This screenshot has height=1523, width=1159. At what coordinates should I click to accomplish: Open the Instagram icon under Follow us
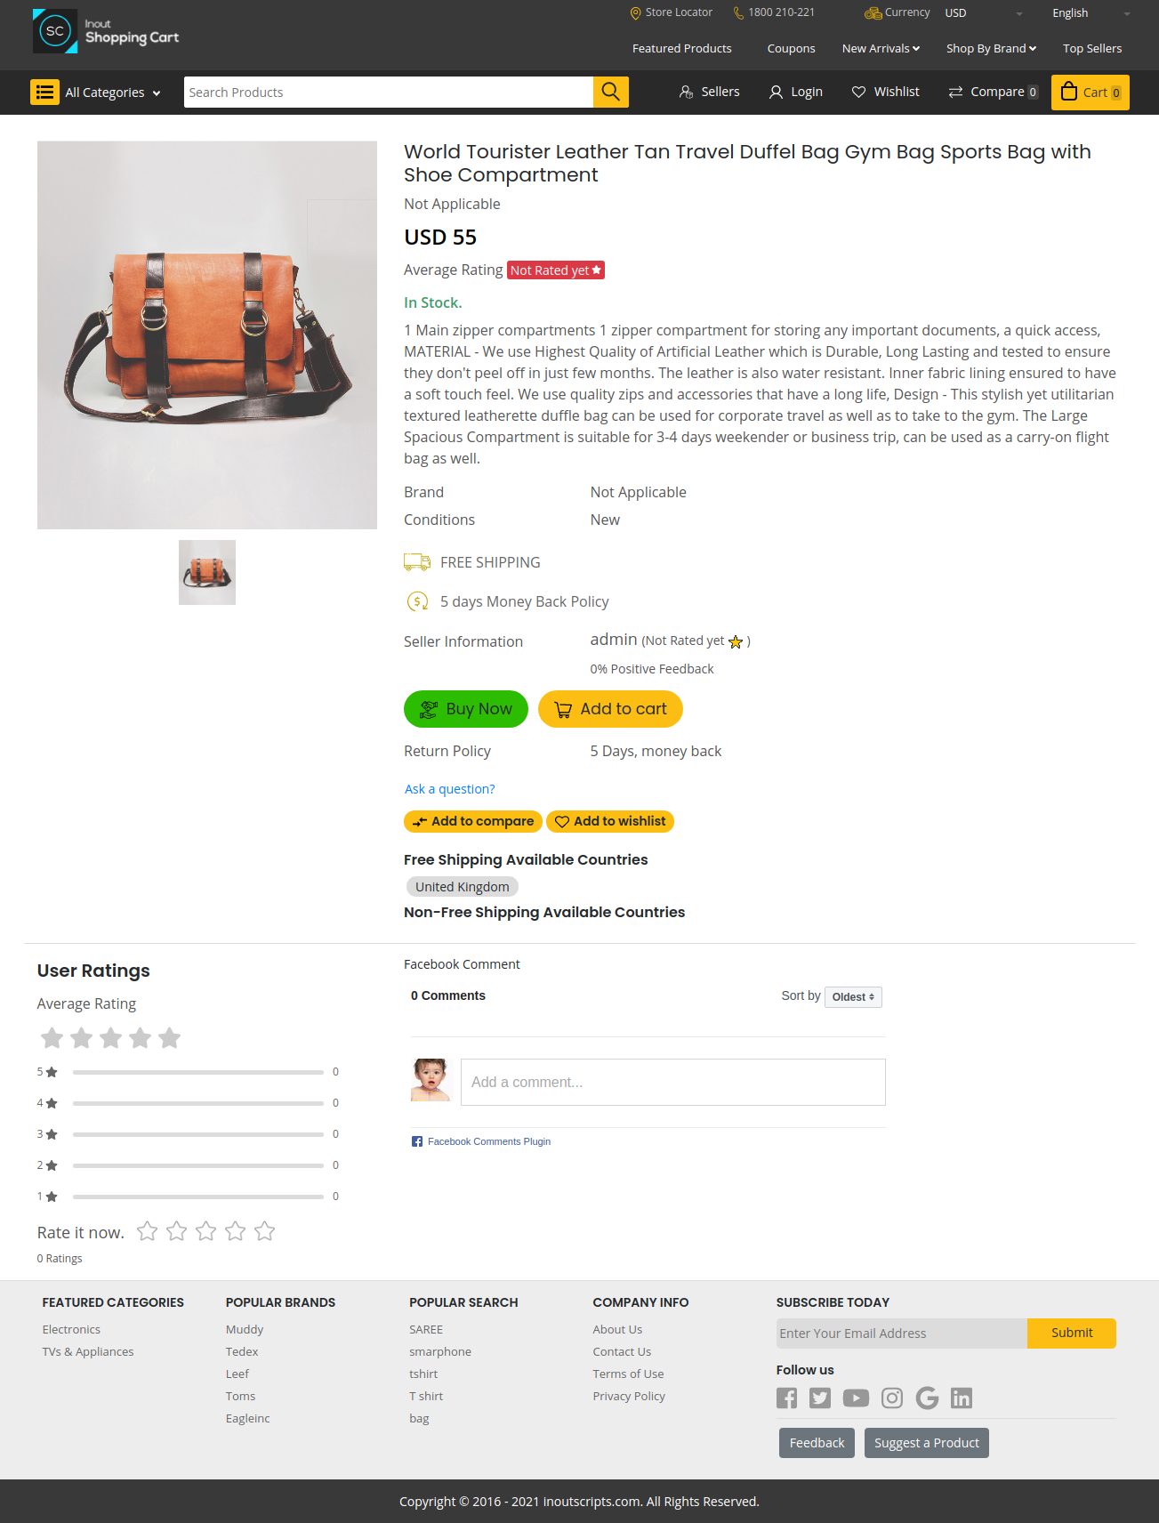pyautogui.click(x=892, y=1398)
